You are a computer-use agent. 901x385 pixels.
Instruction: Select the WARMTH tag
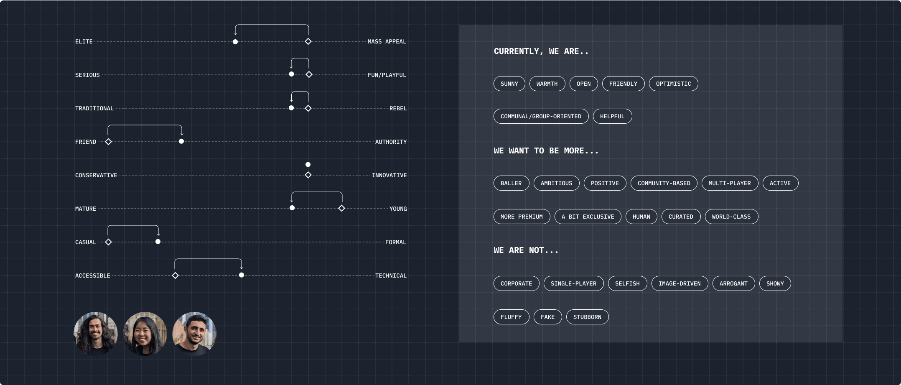[547, 84]
